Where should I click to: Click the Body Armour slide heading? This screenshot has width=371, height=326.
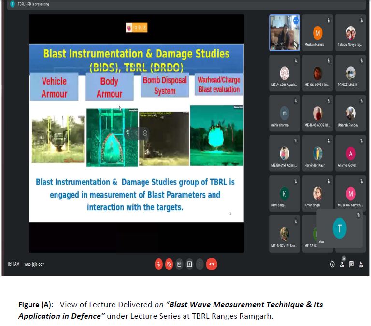pyautogui.click(x=109, y=87)
